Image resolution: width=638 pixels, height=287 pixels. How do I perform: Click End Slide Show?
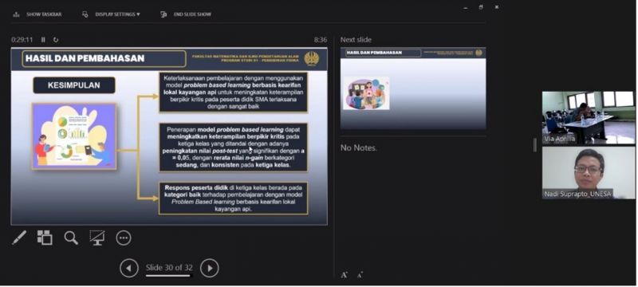186,14
